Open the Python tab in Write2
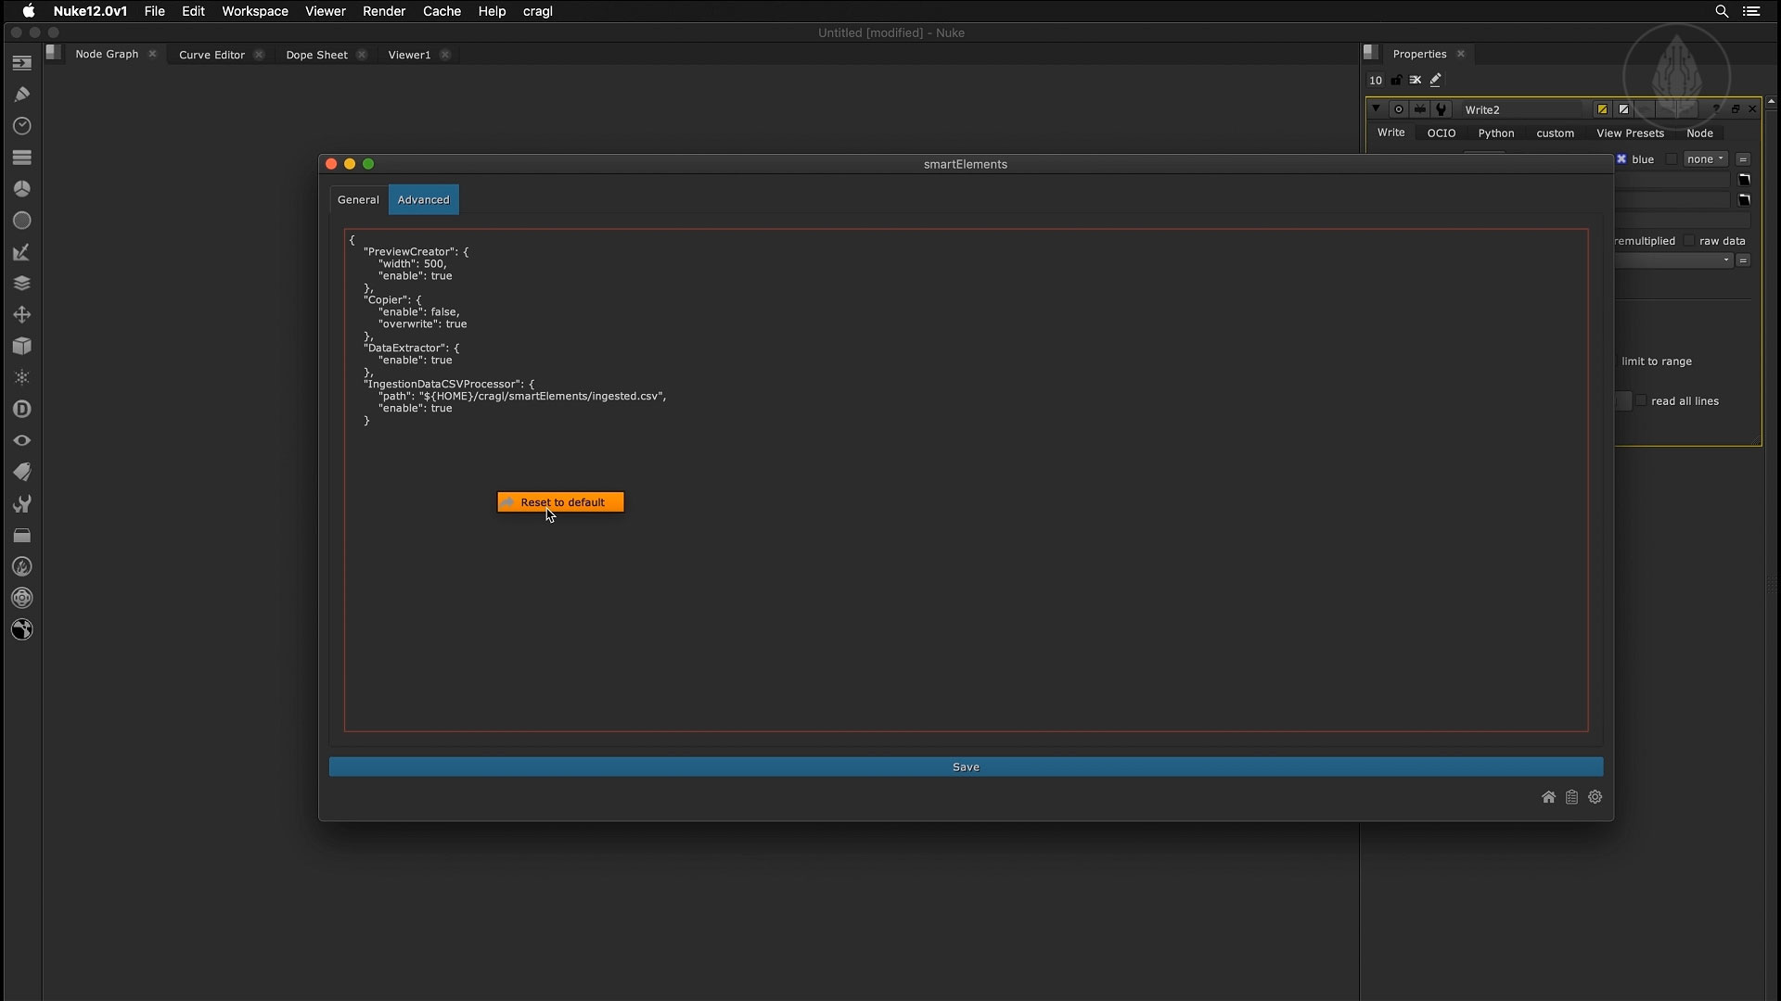The width and height of the screenshot is (1781, 1001). (x=1495, y=133)
